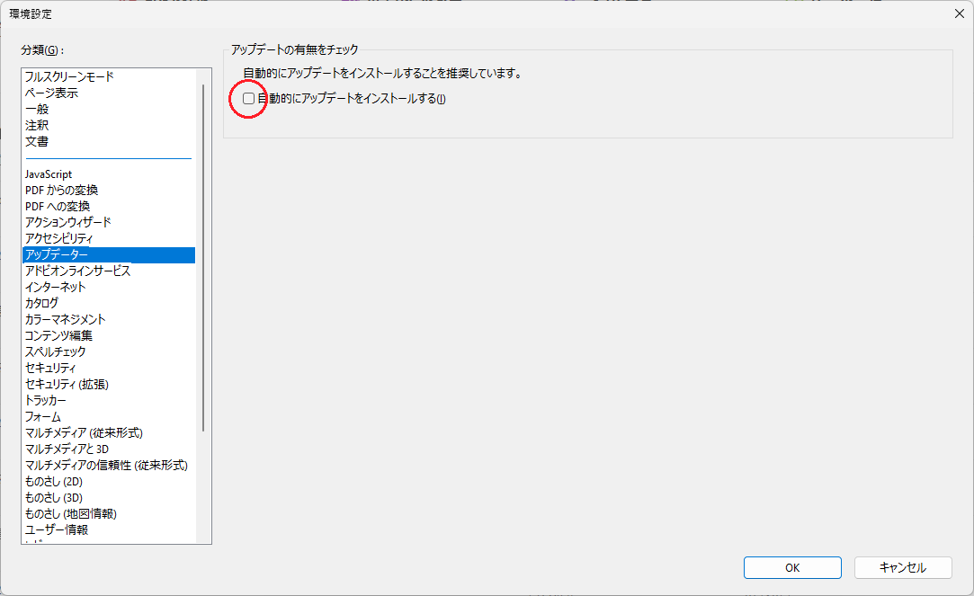Select フォーム category
This screenshot has height=596, width=974.
(x=109, y=416)
